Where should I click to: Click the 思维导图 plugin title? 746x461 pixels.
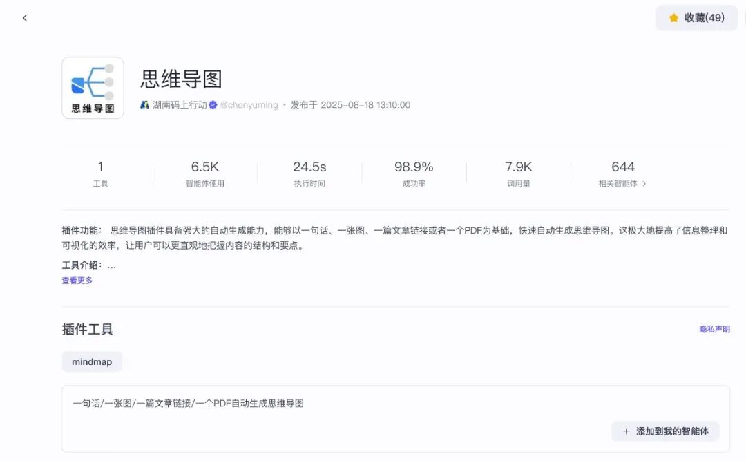[x=182, y=79]
